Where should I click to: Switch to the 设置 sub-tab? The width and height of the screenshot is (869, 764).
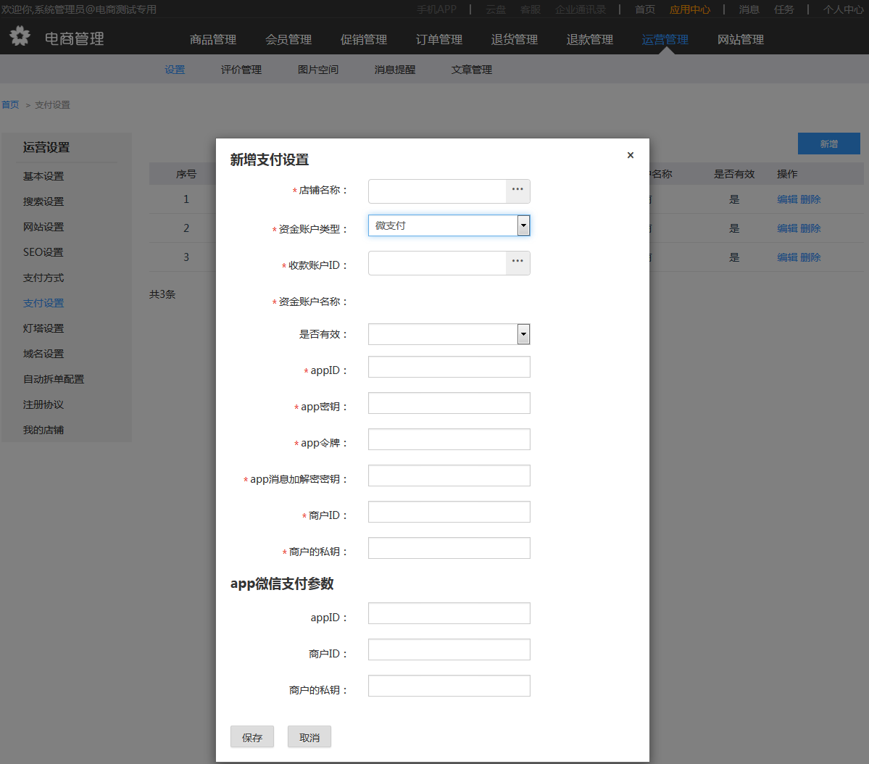[x=175, y=70]
